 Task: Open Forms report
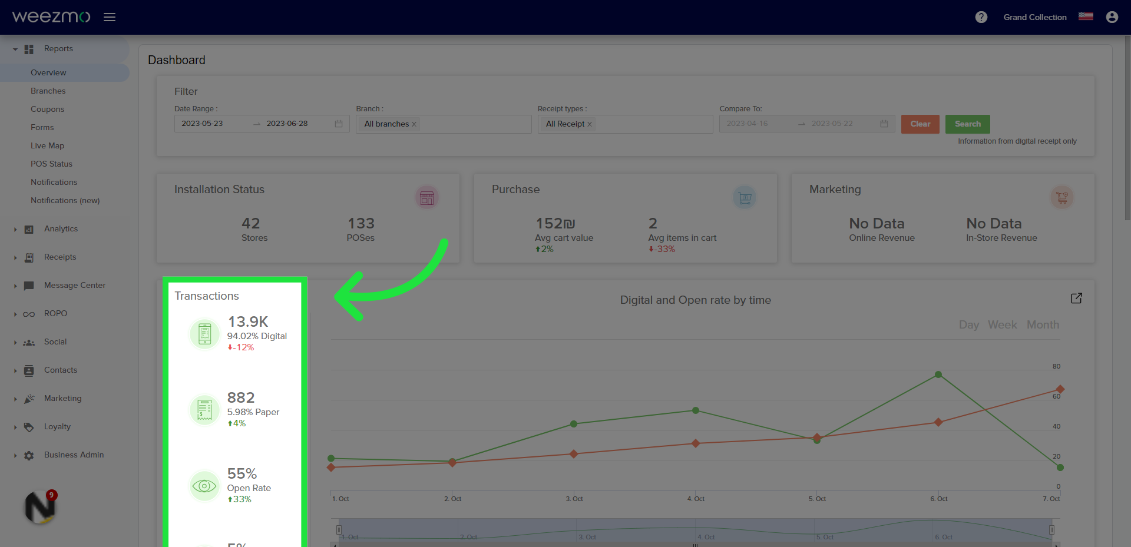point(42,127)
